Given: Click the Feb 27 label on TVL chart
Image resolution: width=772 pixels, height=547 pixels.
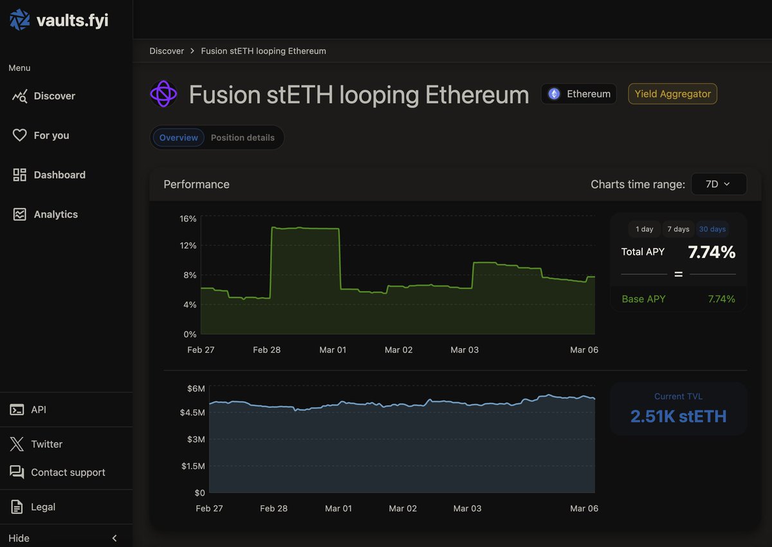Looking at the screenshot, I should pyautogui.click(x=209, y=508).
